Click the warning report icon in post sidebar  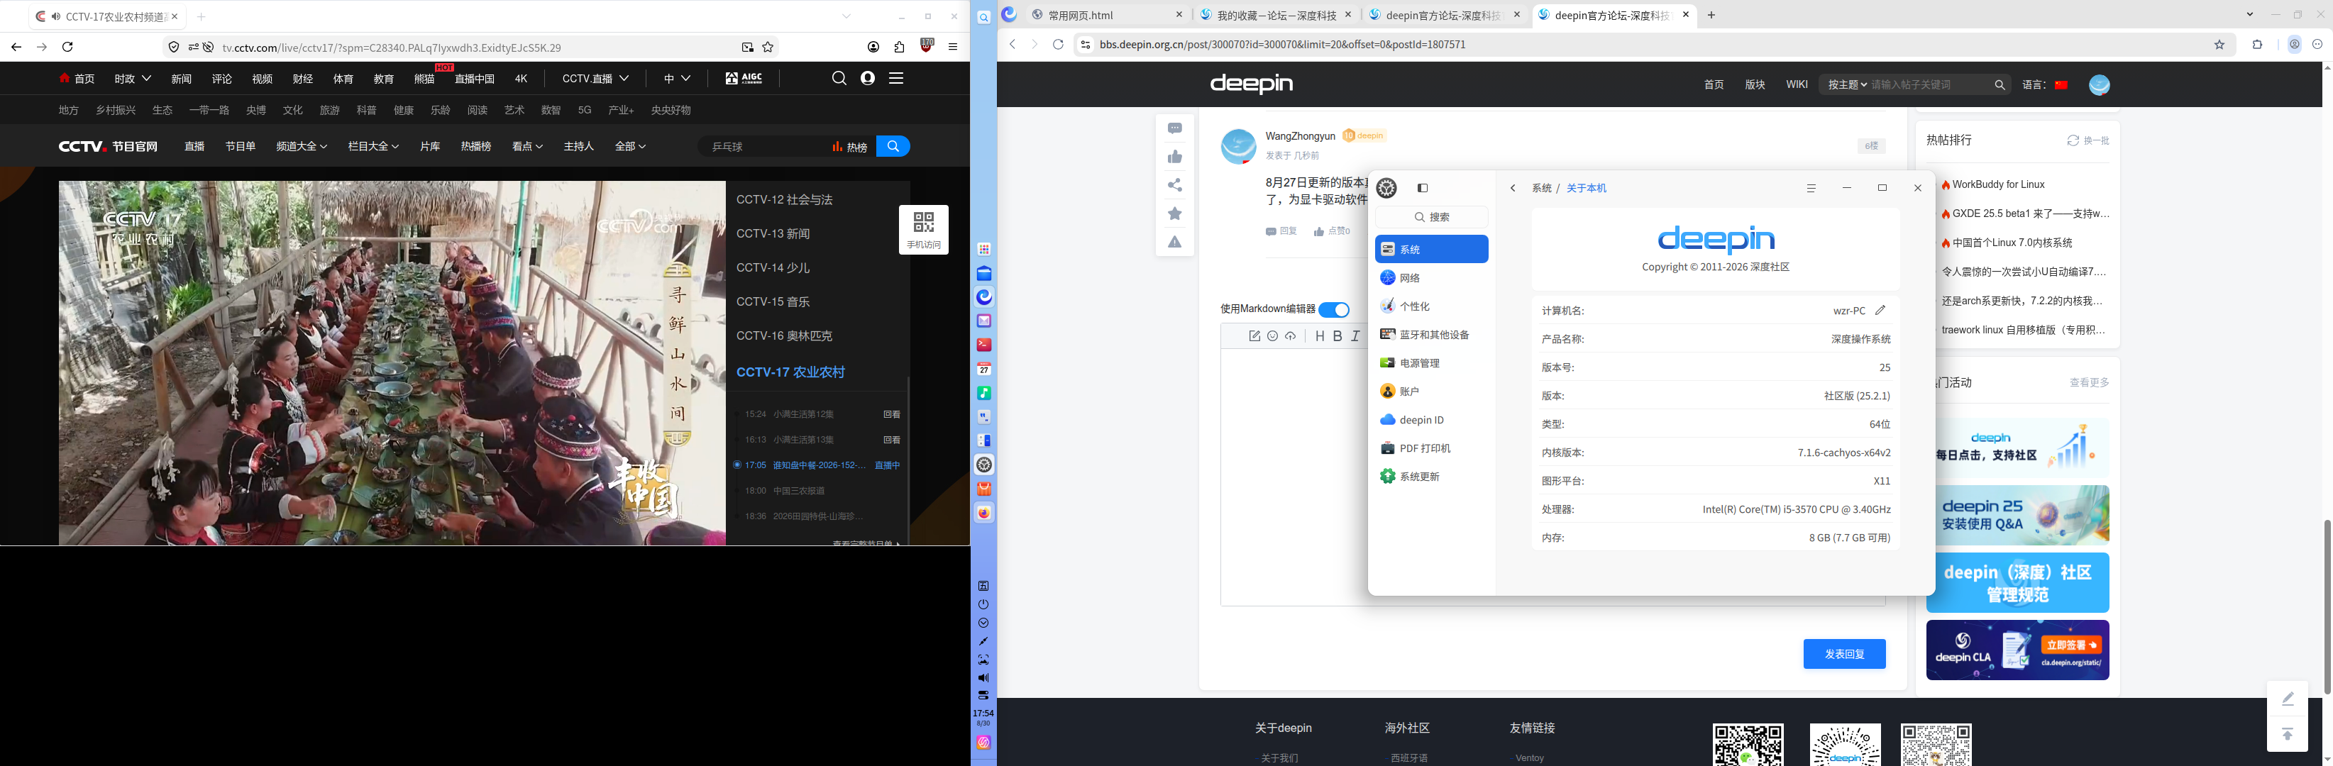tap(1174, 242)
